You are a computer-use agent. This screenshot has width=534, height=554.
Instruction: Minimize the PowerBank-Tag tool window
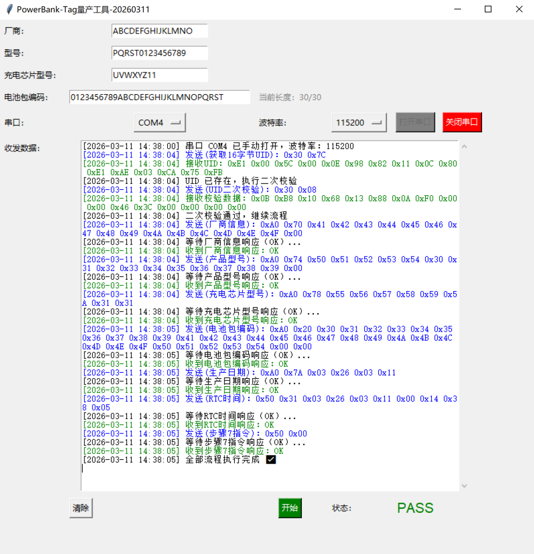(457, 9)
